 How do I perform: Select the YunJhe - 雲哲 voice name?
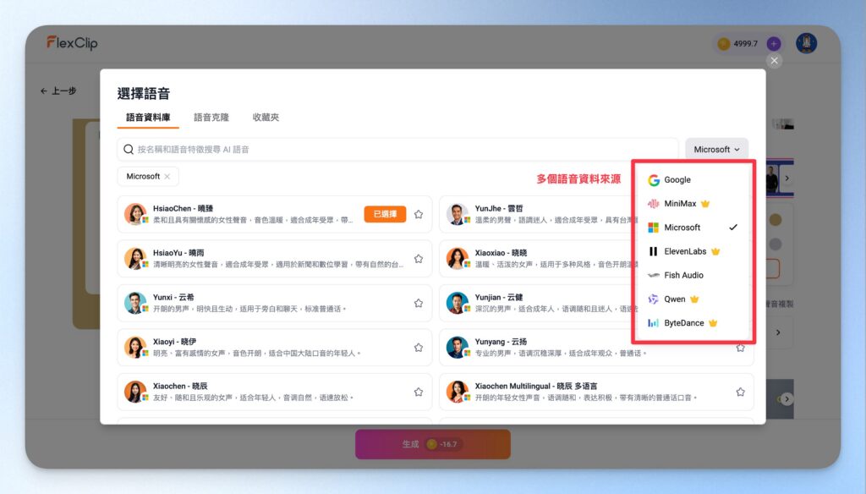click(x=499, y=208)
